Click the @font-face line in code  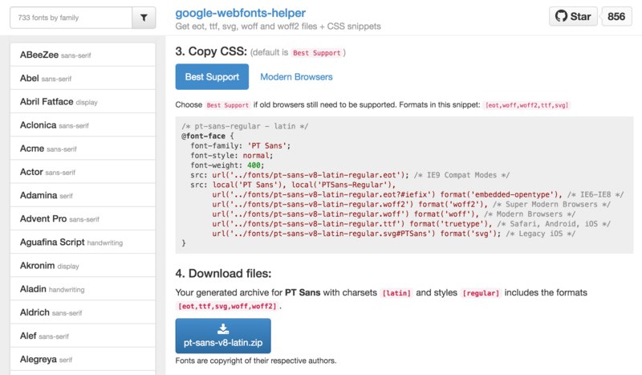tap(208, 136)
